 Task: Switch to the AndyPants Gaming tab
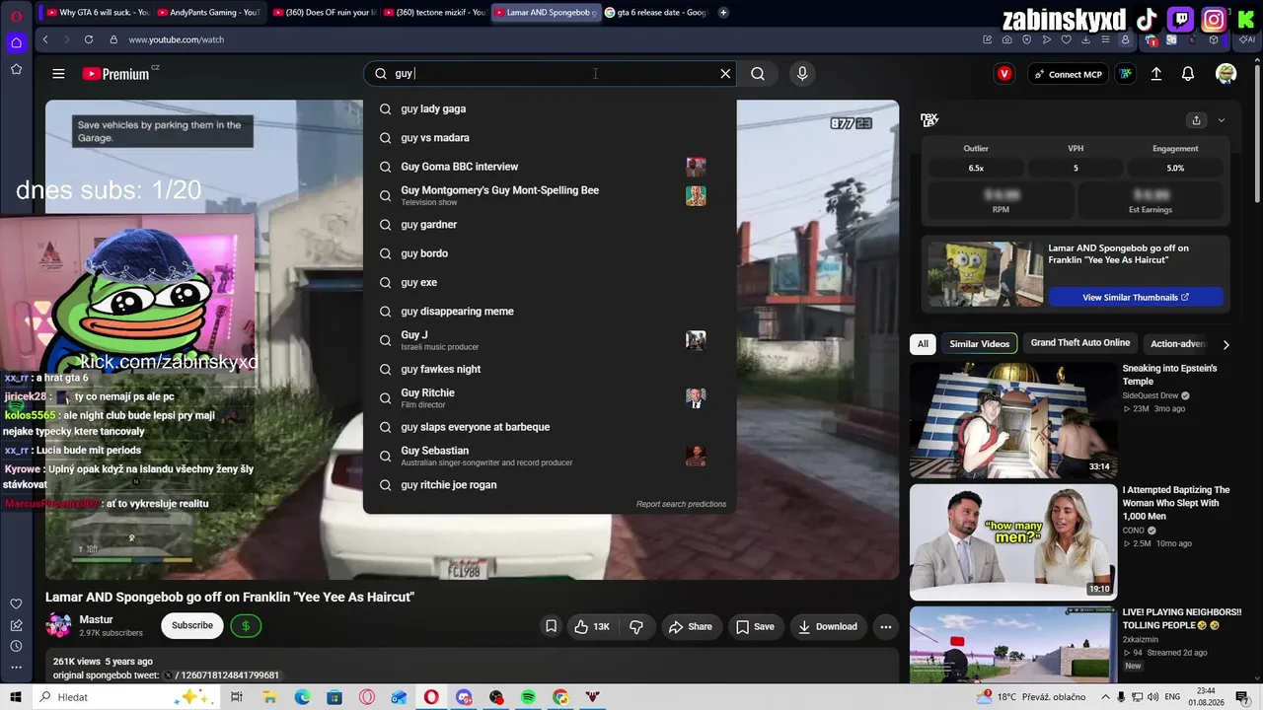[208, 13]
